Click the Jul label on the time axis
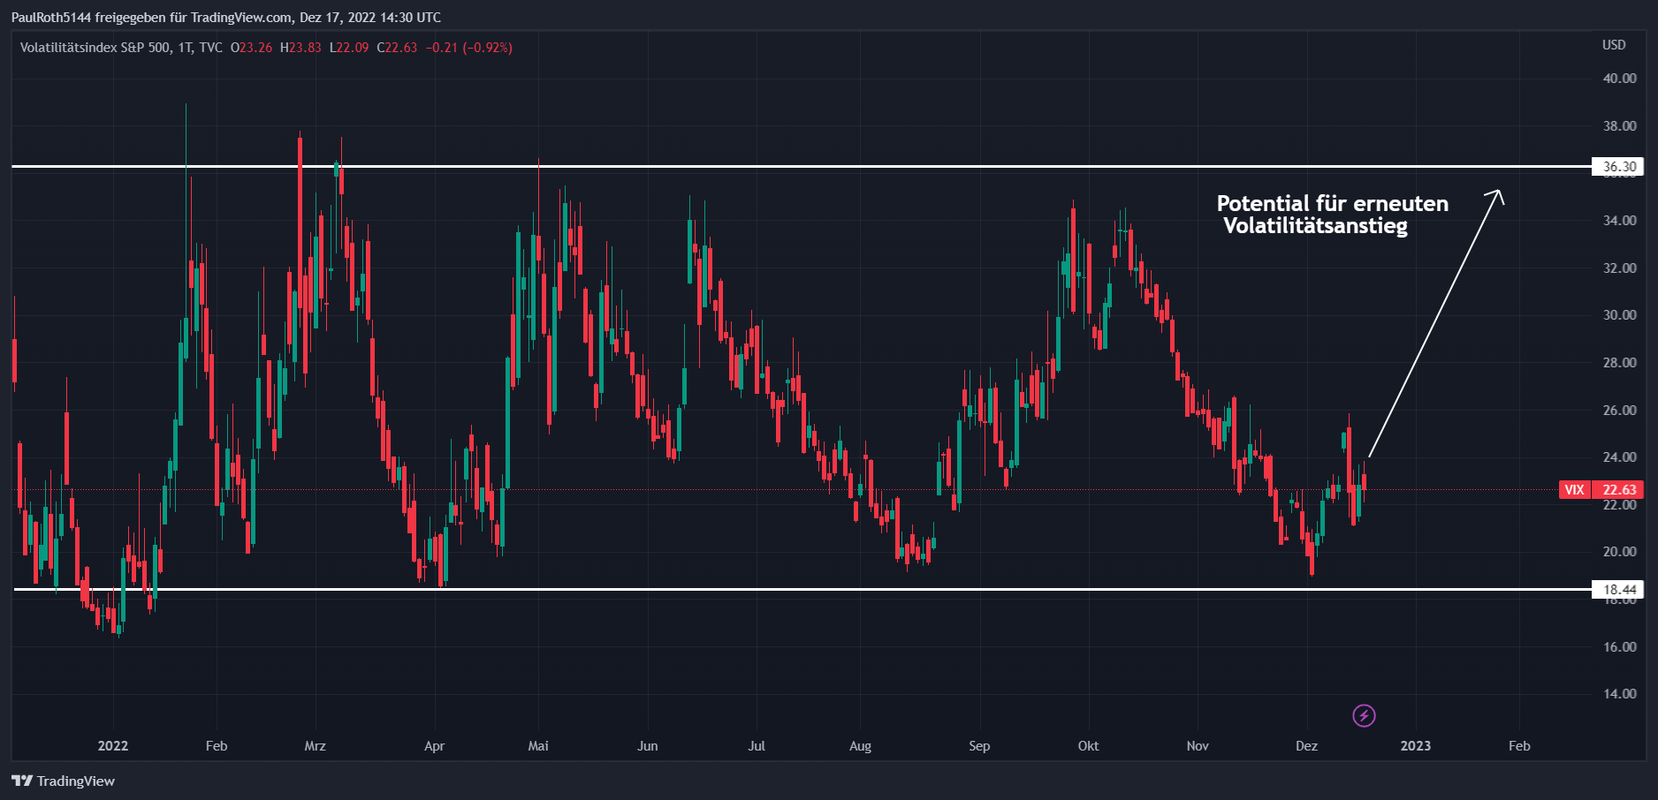 [757, 746]
